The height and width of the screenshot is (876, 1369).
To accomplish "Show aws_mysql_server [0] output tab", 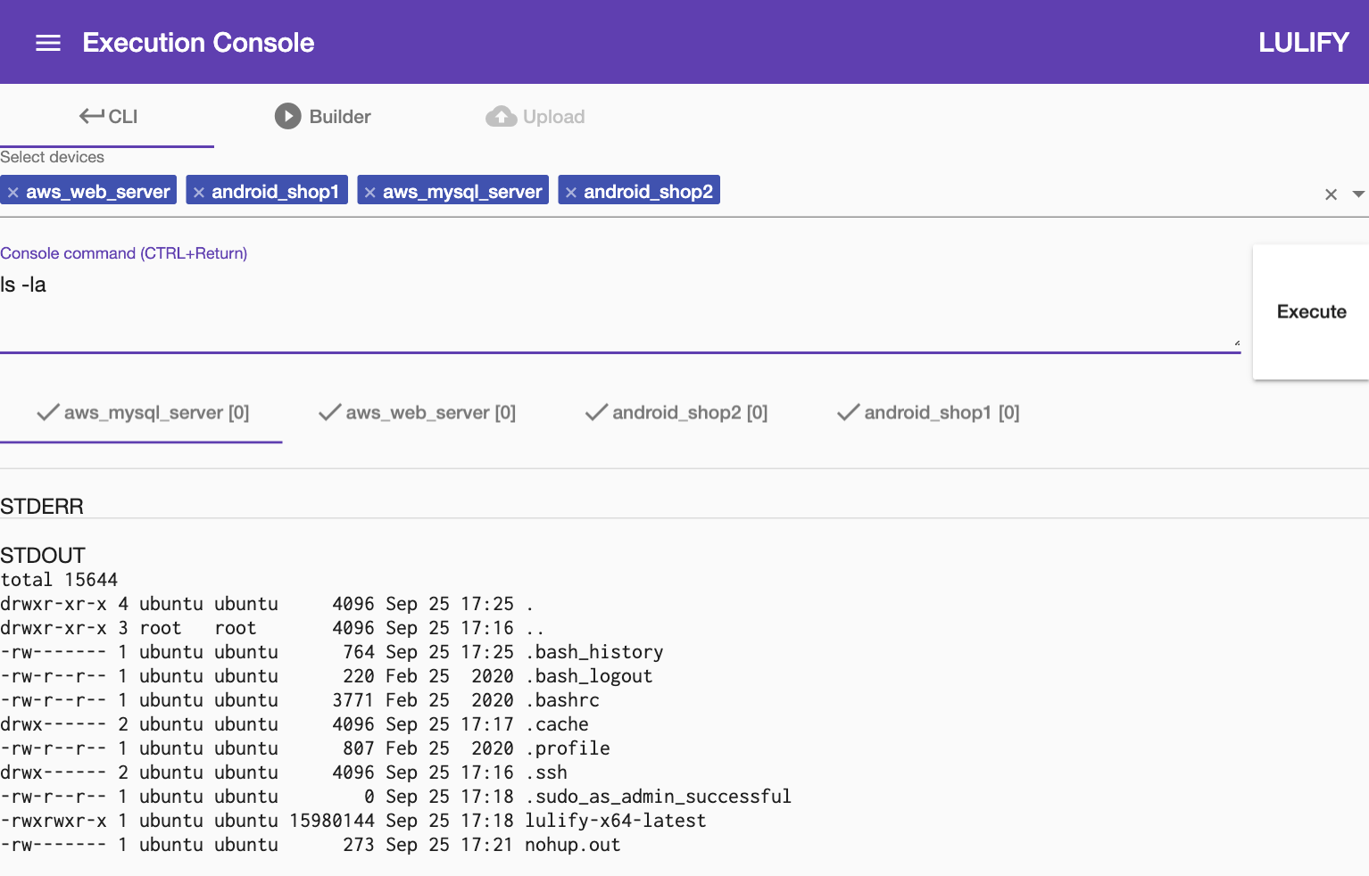I will (x=142, y=412).
